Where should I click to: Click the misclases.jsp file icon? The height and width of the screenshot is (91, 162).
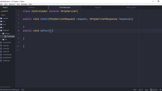tap(1, 55)
